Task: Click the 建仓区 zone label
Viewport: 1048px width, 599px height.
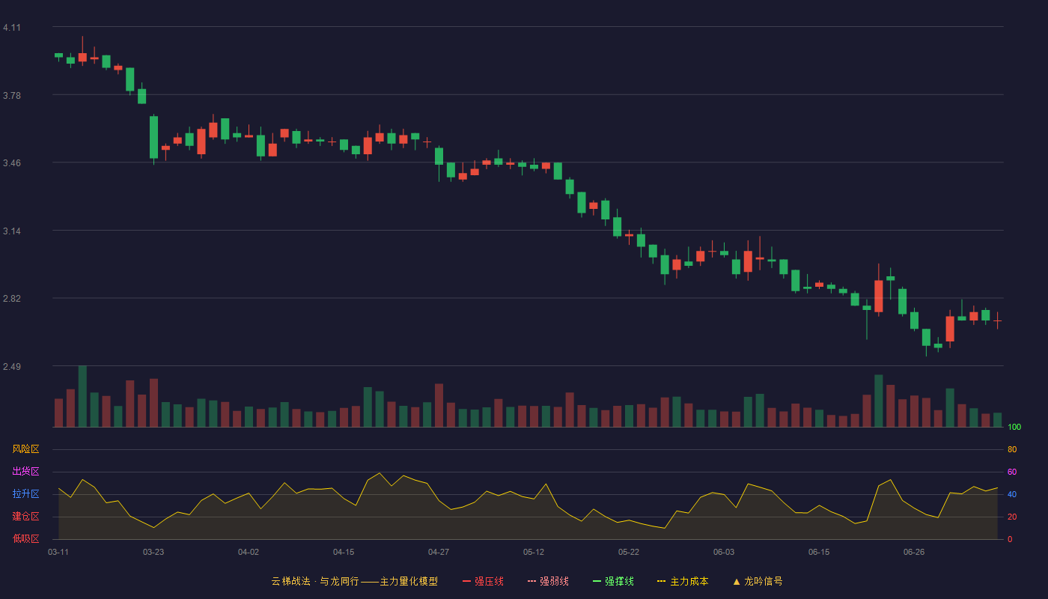Action: pos(25,517)
